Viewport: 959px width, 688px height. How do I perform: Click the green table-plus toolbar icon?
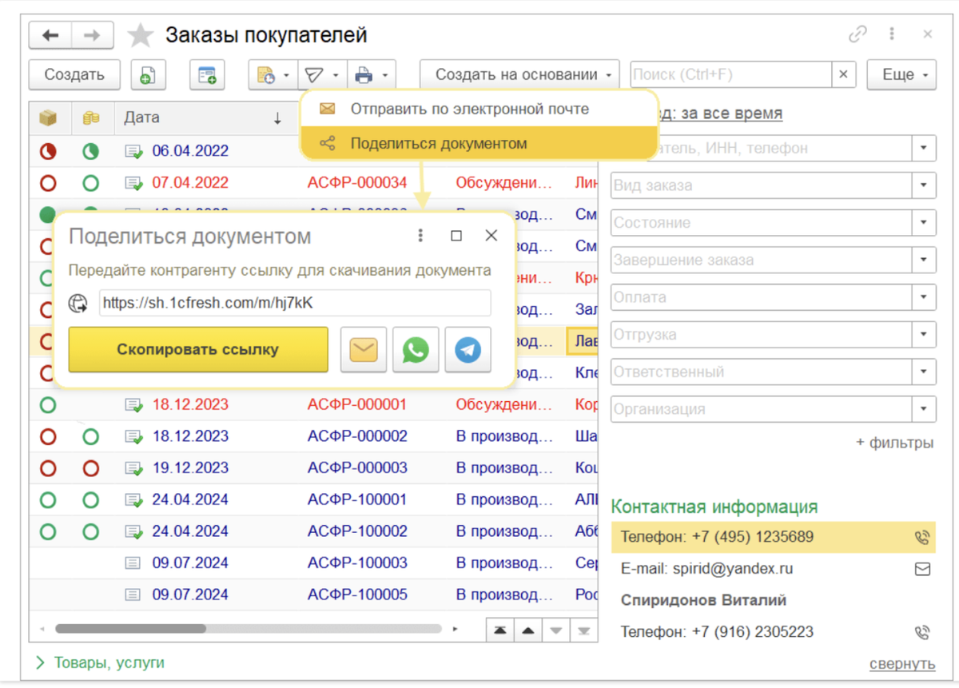coord(207,75)
